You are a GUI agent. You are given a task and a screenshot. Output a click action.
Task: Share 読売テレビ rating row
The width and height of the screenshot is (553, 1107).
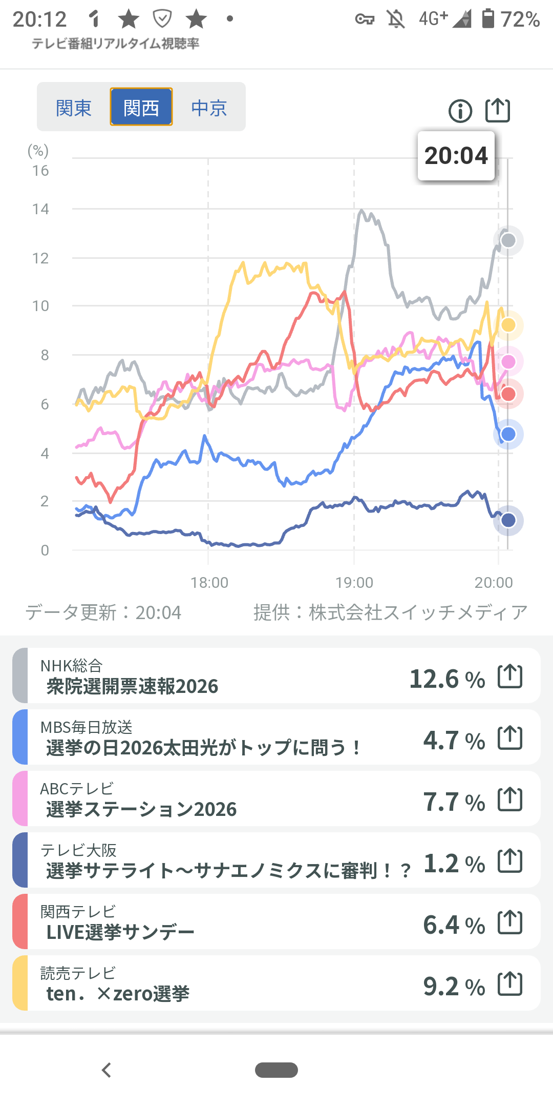[510, 984]
